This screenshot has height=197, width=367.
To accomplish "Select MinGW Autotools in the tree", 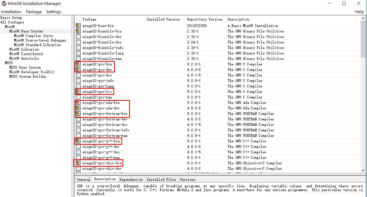I will coord(24,58).
